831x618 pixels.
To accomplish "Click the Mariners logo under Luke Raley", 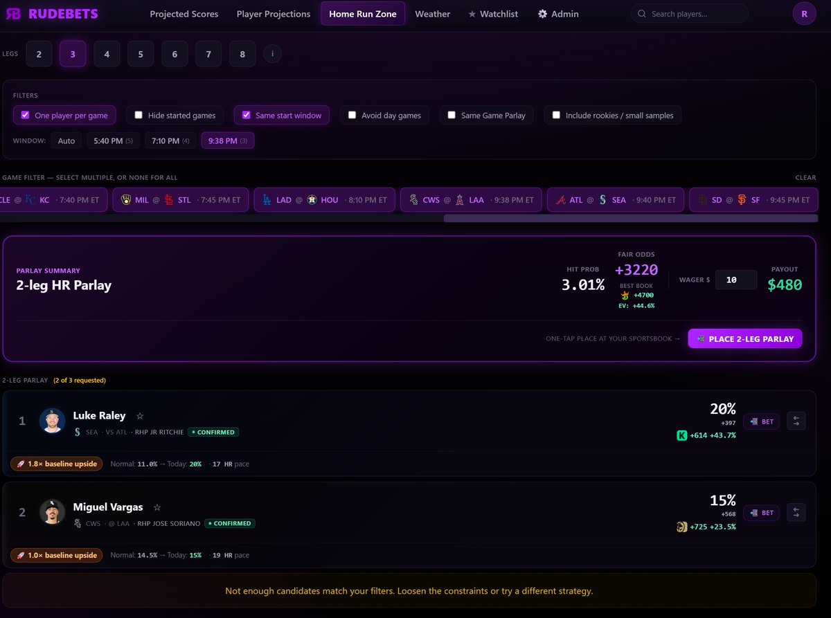I will [x=78, y=432].
